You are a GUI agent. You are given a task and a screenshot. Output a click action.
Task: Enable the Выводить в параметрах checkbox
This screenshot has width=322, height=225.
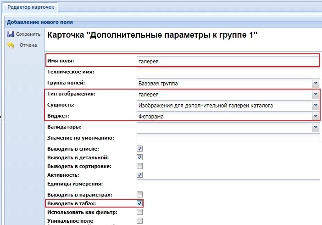140,195
